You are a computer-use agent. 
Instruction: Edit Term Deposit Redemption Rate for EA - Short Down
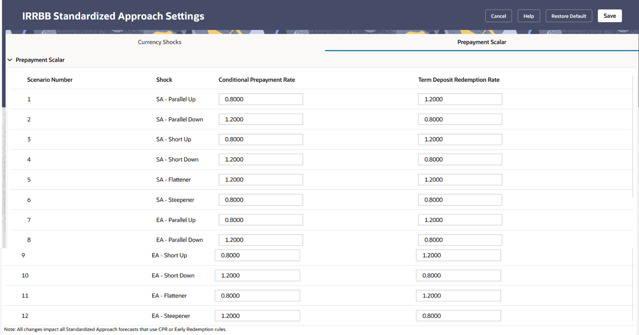pyautogui.click(x=458, y=275)
